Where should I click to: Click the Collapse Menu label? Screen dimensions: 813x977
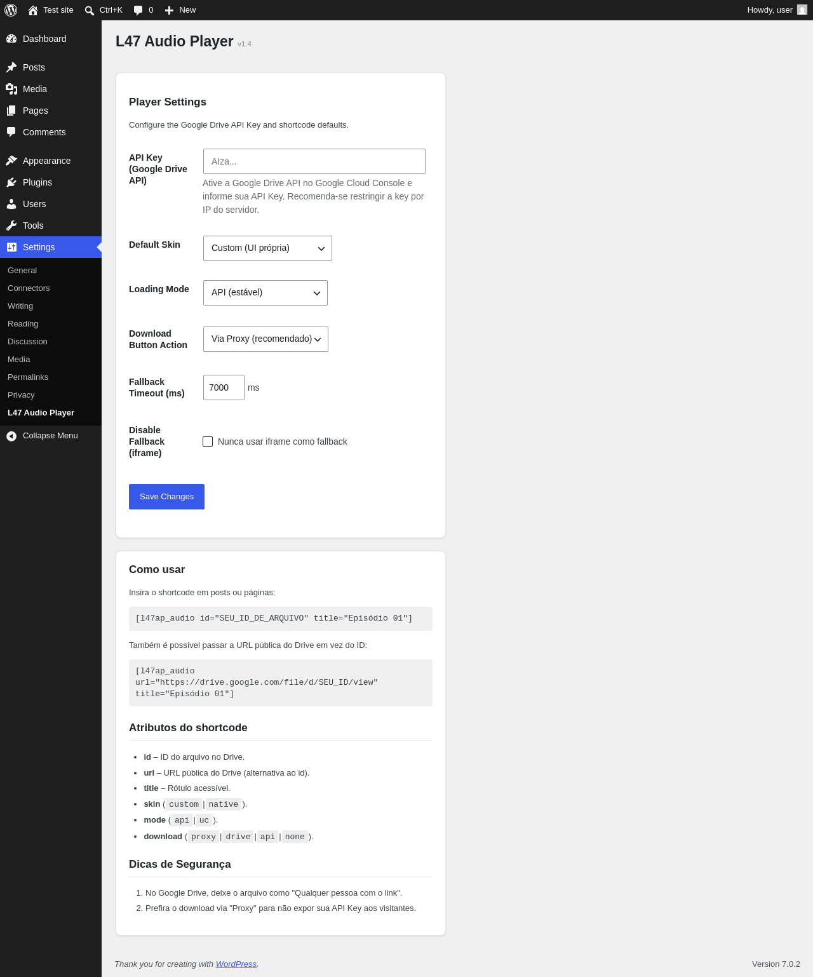(x=50, y=436)
